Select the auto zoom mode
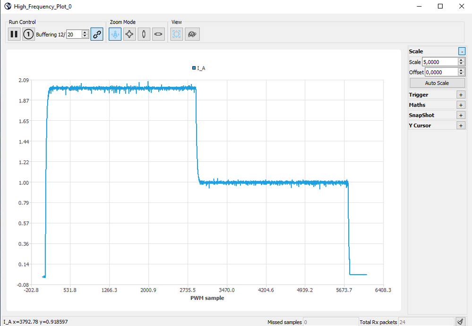 tap(115, 34)
